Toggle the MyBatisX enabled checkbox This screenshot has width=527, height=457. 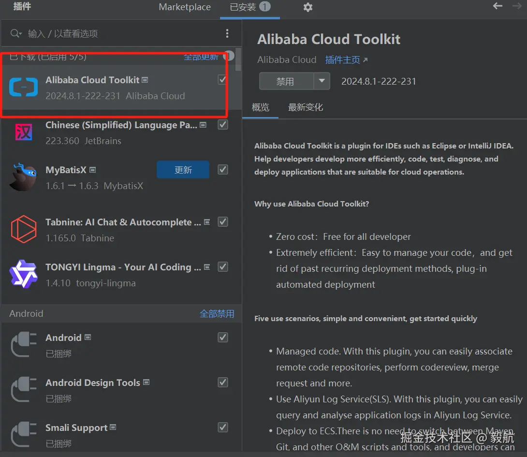pyautogui.click(x=223, y=169)
